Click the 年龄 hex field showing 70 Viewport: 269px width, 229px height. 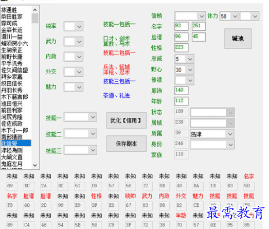(x=181, y=225)
